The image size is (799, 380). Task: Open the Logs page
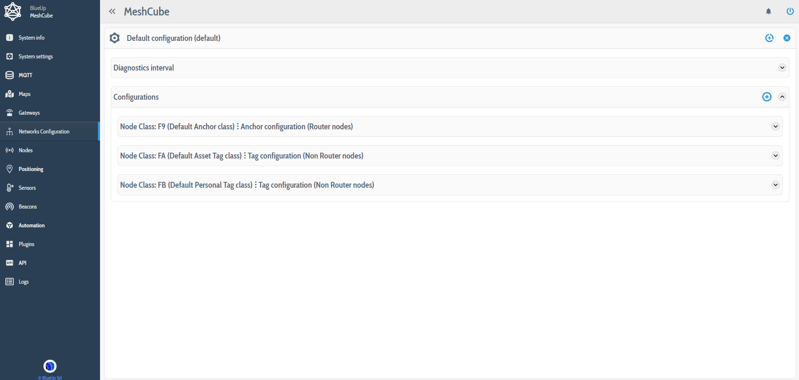click(24, 282)
